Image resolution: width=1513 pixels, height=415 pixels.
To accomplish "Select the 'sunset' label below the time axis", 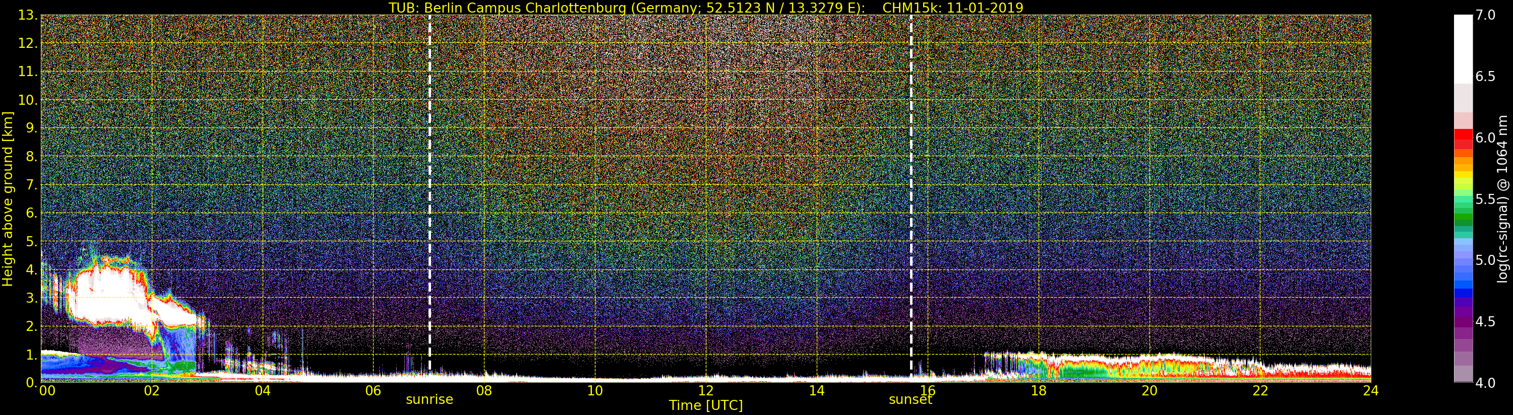I will click(911, 399).
